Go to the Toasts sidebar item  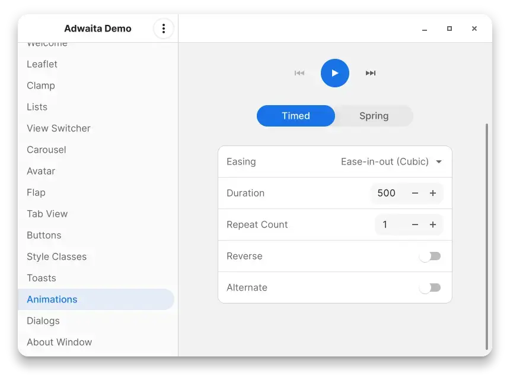coord(42,278)
